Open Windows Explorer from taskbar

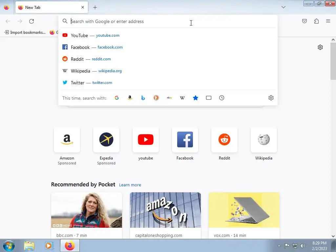coord(29,246)
